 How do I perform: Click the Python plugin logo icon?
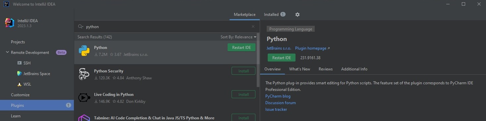click(84, 51)
